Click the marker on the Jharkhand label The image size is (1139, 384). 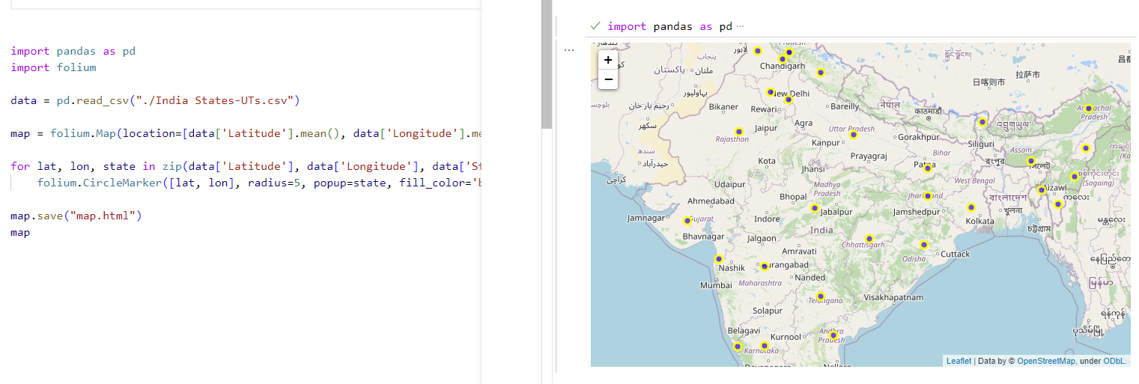click(927, 196)
